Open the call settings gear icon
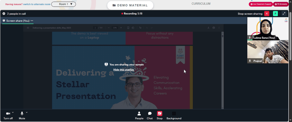The image size is (292, 122). (4, 14)
